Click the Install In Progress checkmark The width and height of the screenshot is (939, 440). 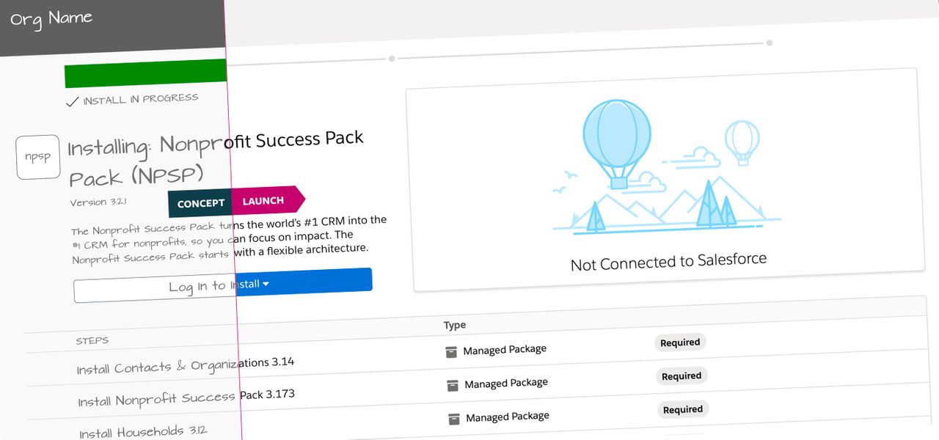tap(72, 102)
